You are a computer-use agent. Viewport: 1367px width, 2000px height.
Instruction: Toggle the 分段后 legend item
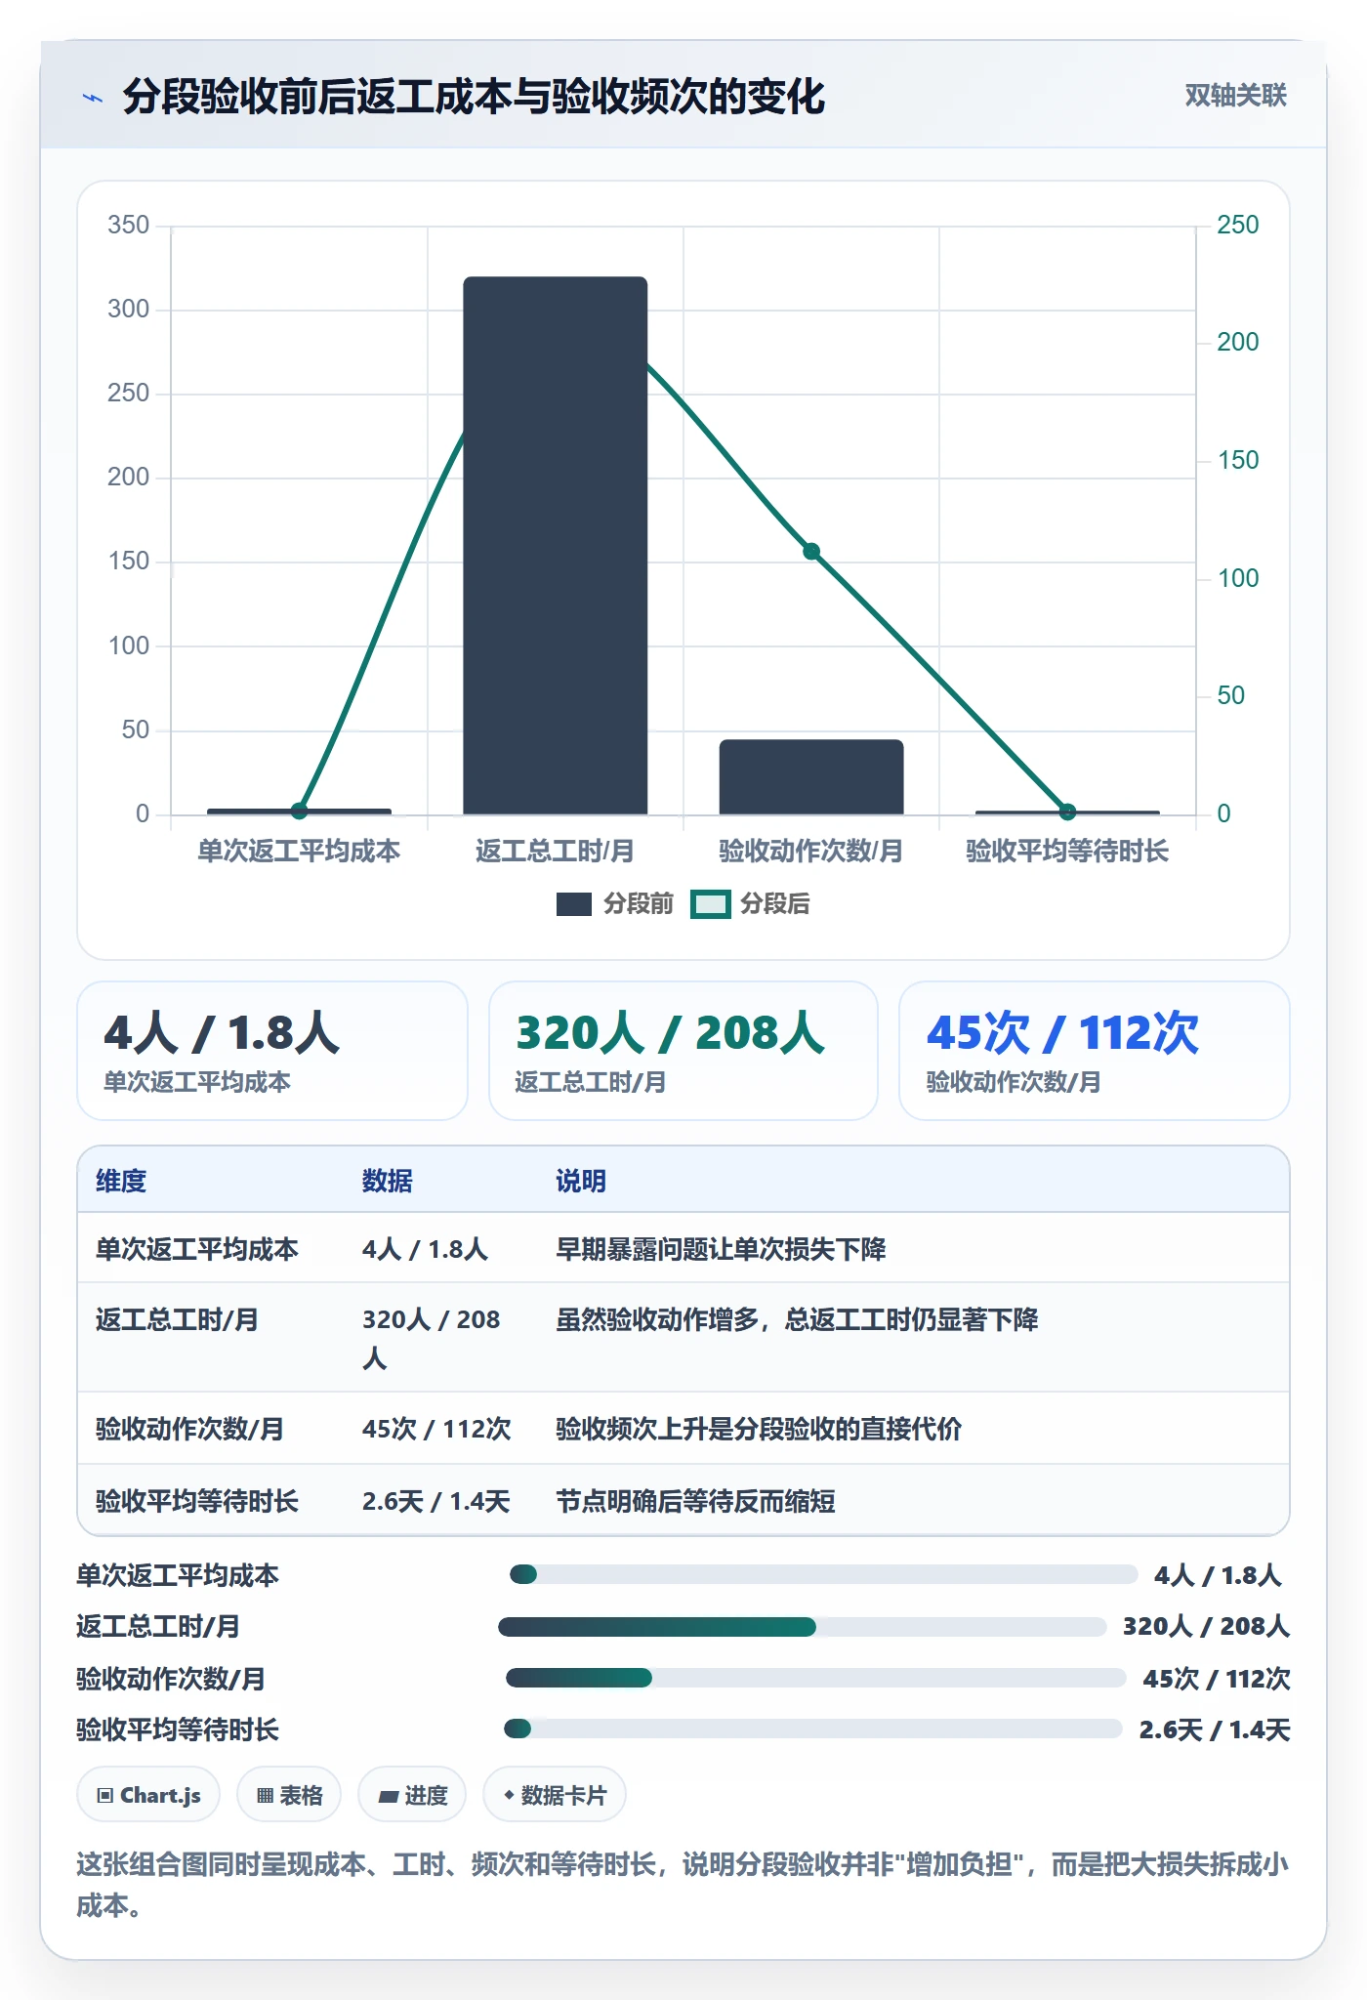(751, 903)
